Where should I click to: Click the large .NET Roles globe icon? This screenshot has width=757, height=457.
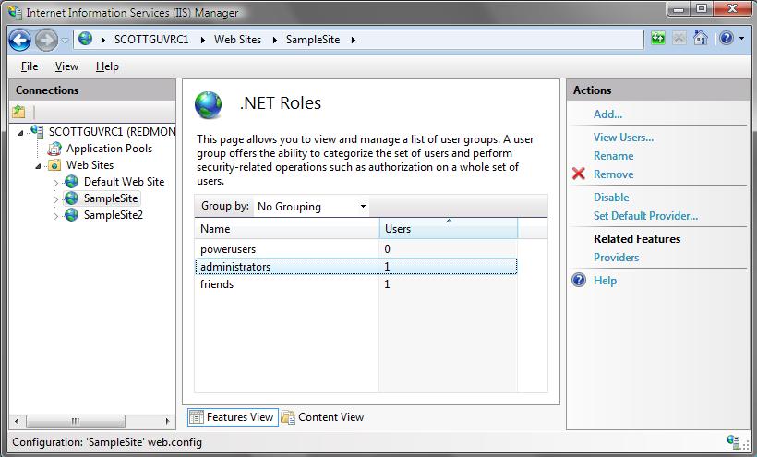click(208, 104)
